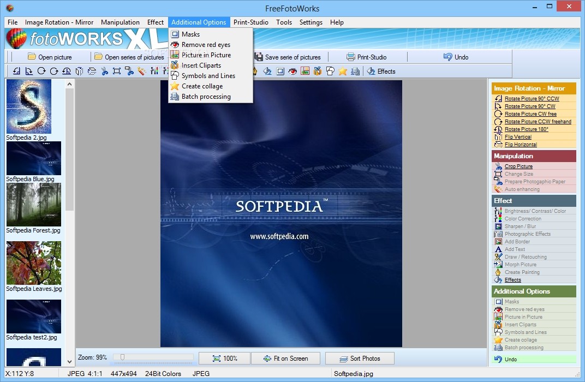The width and height of the screenshot is (585, 382).
Task: Click Save serie of pictures button
Action: (288, 57)
